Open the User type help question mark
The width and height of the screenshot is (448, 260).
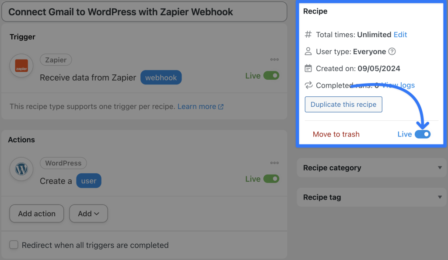tap(392, 51)
